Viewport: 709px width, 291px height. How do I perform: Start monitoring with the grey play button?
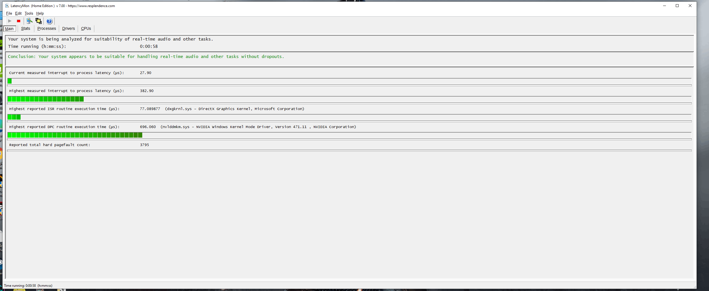pos(10,21)
